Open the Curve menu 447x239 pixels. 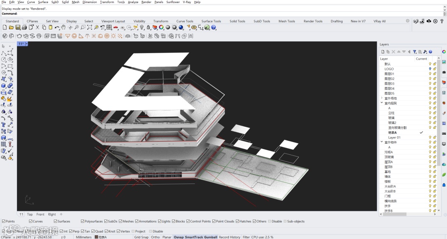[x=31, y=2]
